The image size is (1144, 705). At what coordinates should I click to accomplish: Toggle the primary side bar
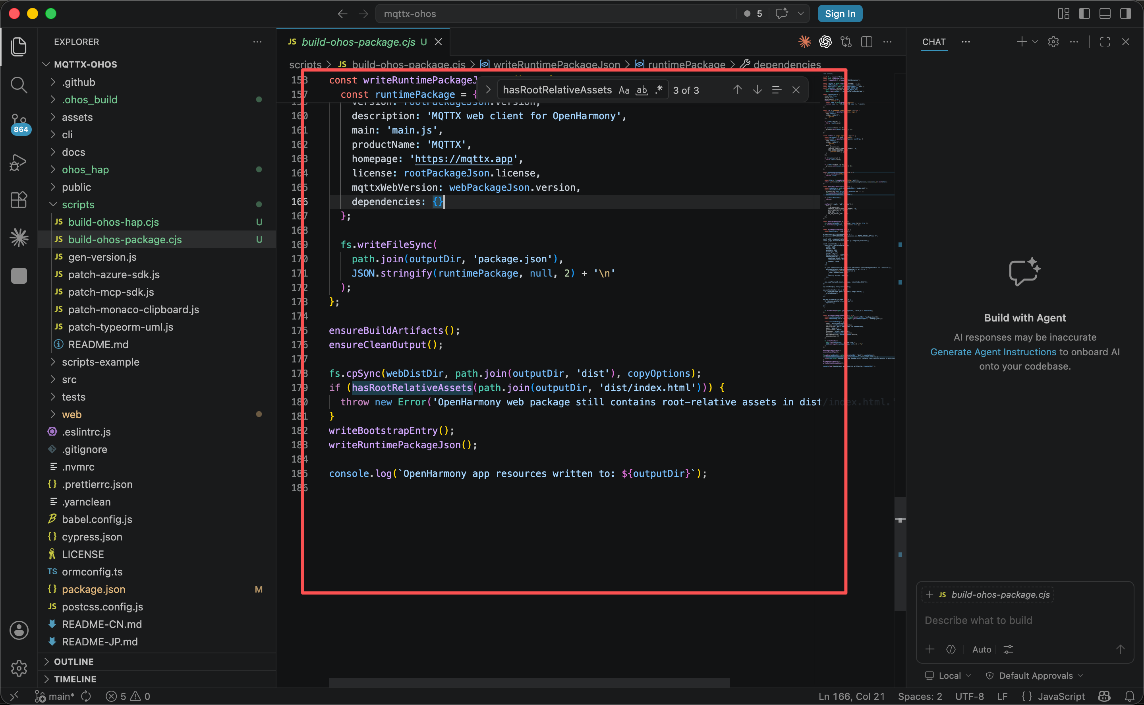pos(1084,14)
